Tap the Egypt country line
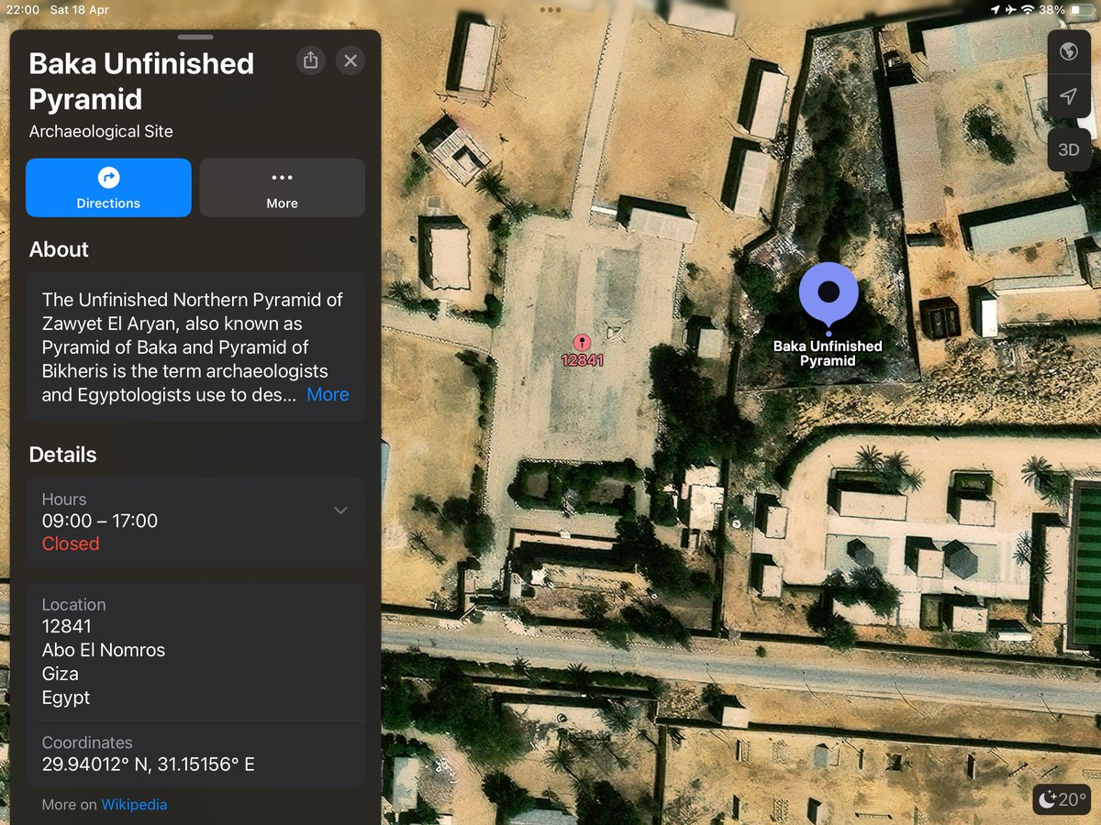This screenshot has width=1101, height=825. (x=66, y=698)
